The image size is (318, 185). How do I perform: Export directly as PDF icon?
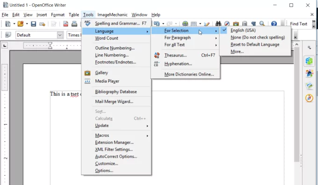(65, 24)
